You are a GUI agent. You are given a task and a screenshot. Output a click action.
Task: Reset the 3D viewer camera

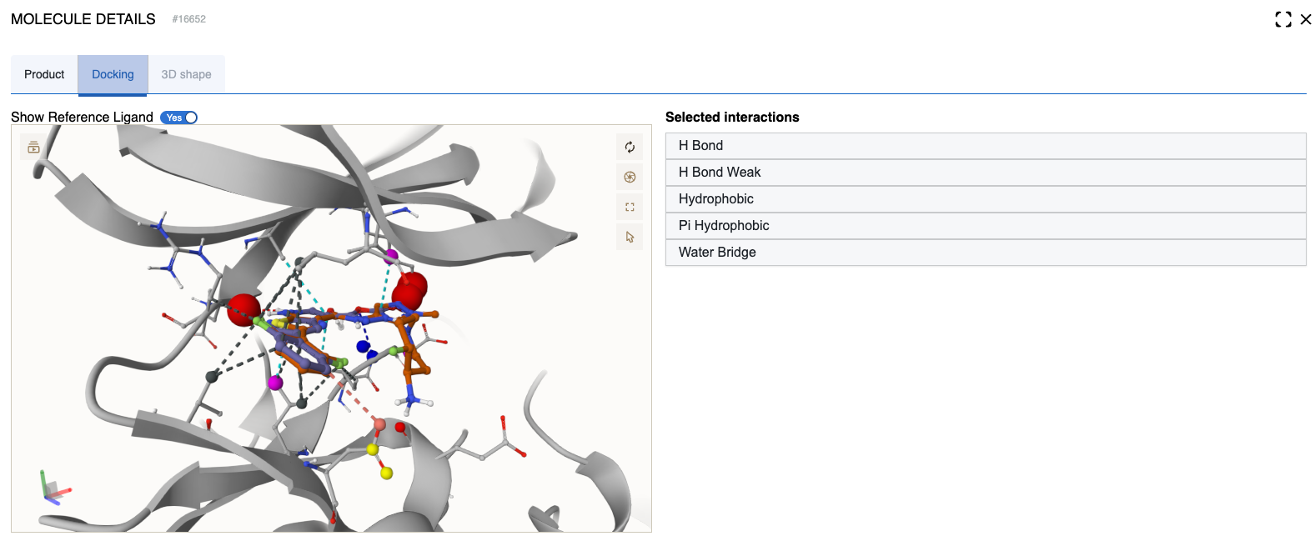click(630, 148)
